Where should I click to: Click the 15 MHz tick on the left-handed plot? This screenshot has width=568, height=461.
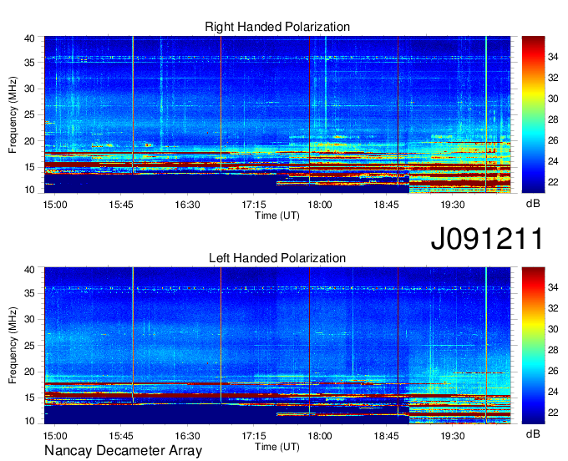[29, 398]
